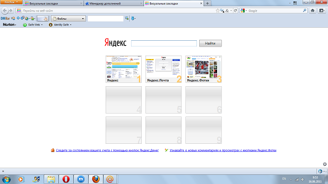The width and height of the screenshot is (328, 184).
Task: Go to the Home page
Action: click(313, 11)
